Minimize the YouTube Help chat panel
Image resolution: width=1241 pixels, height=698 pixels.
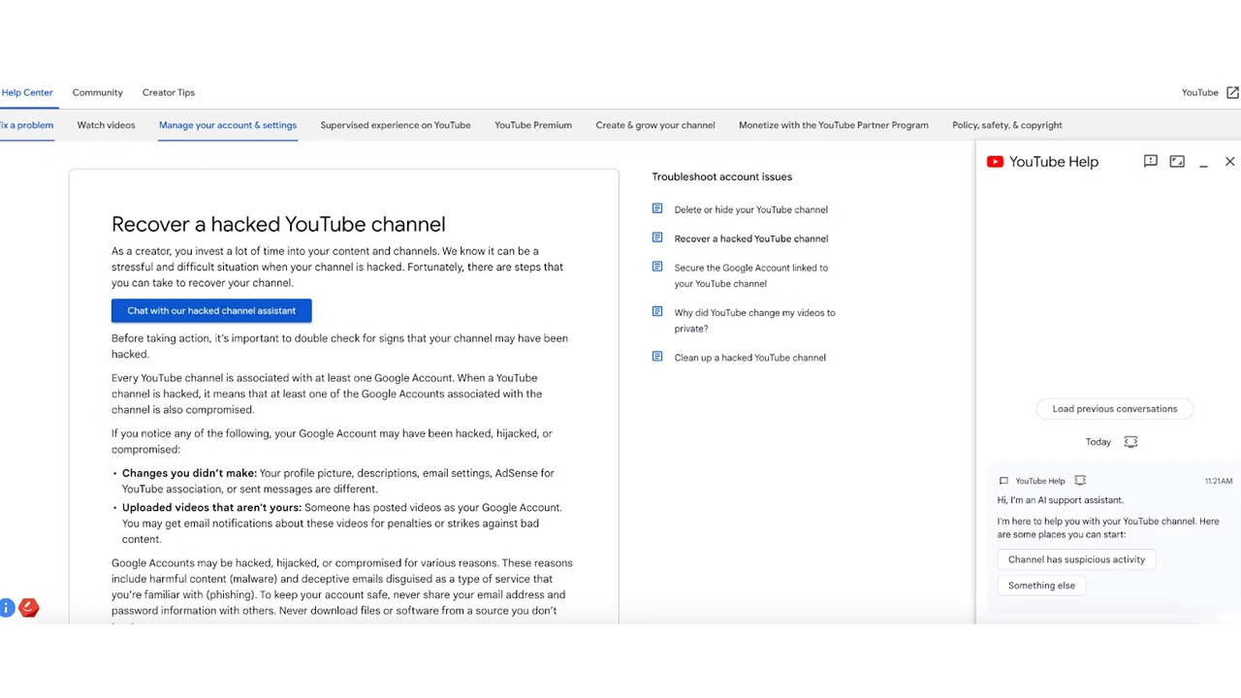[1203, 163]
